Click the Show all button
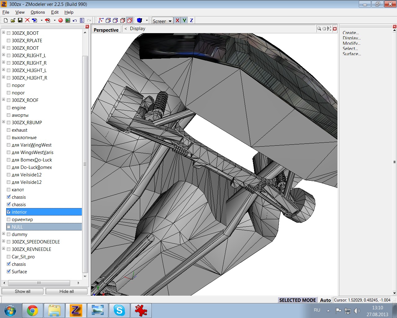The height and width of the screenshot is (318, 397). click(x=23, y=291)
